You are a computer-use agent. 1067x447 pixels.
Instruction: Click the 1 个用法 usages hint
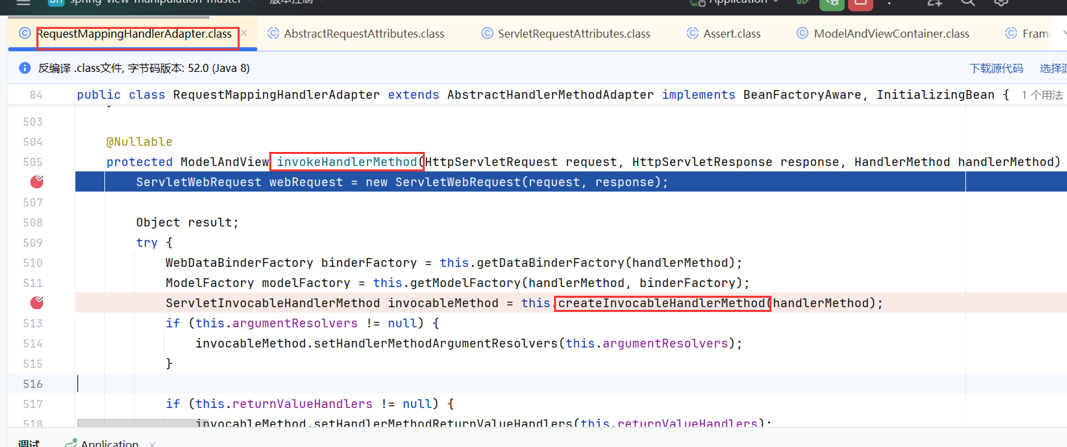[x=1041, y=95]
